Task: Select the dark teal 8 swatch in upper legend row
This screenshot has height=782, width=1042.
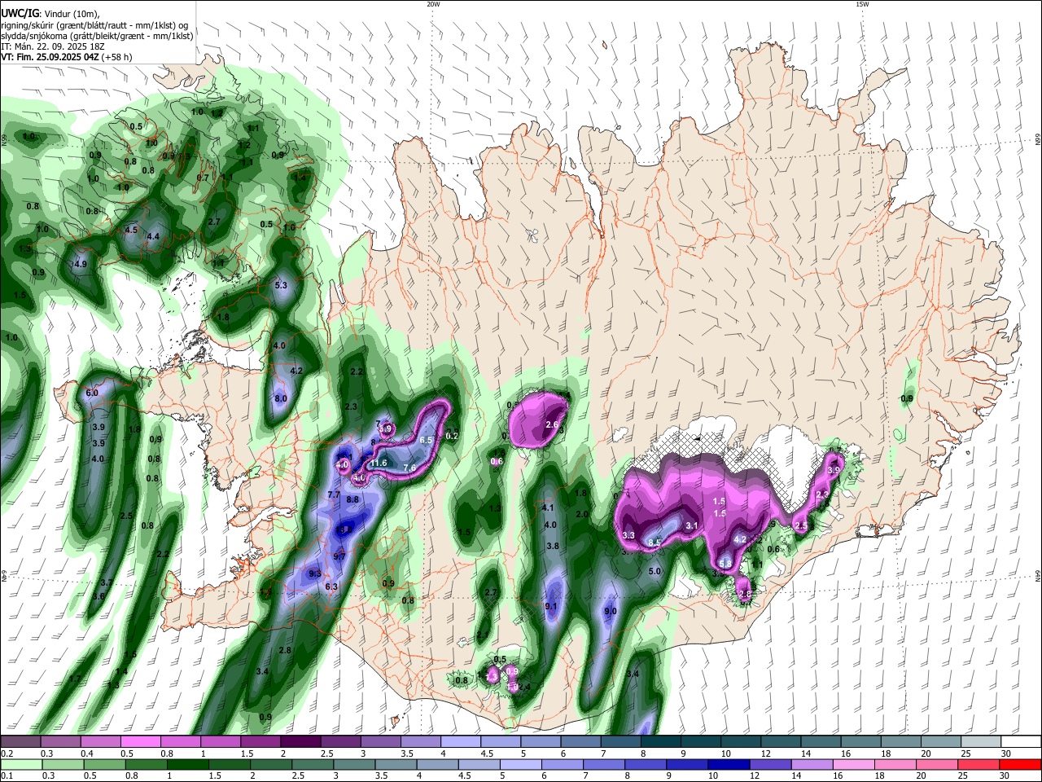Action: point(660,742)
